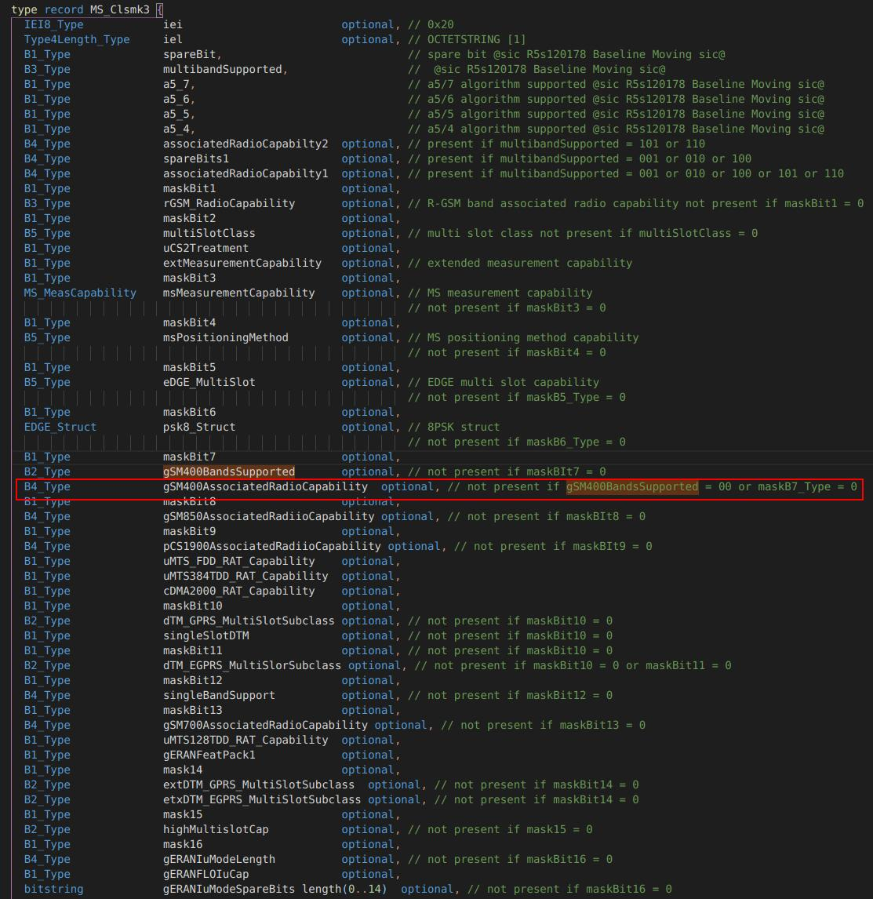The height and width of the screenshot is (899, 873).
Task: Click the opening brace after MS_Clsmk3
Action: point(159,9)
